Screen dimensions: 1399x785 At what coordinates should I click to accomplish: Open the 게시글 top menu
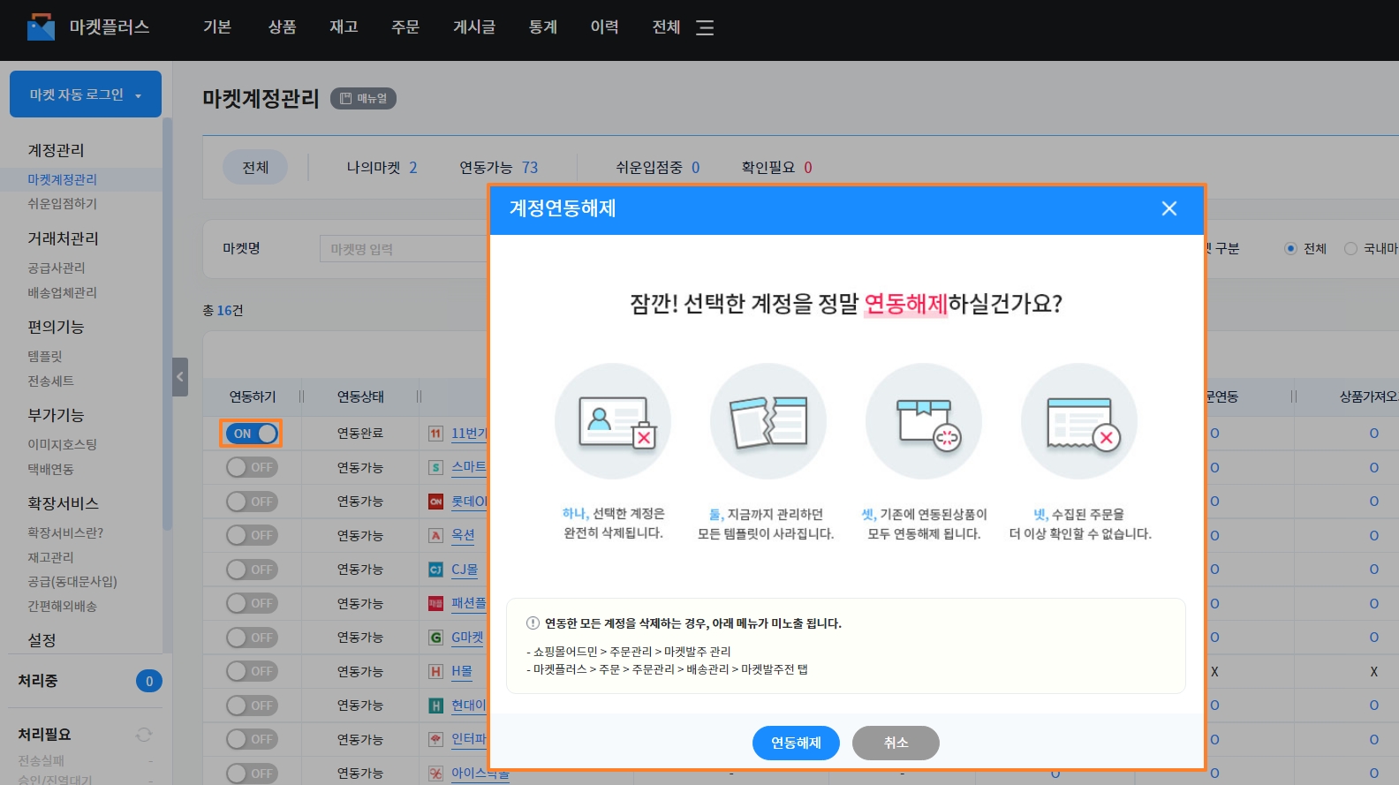pos(474,27)
